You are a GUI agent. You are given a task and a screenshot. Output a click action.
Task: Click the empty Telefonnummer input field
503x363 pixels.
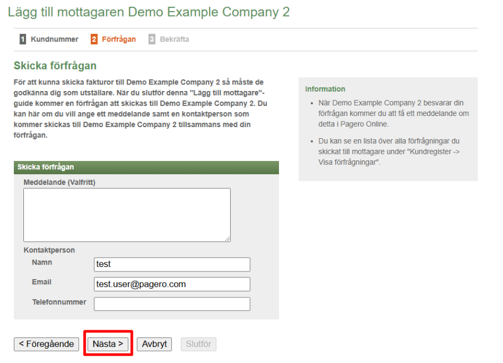pos(172,304)
